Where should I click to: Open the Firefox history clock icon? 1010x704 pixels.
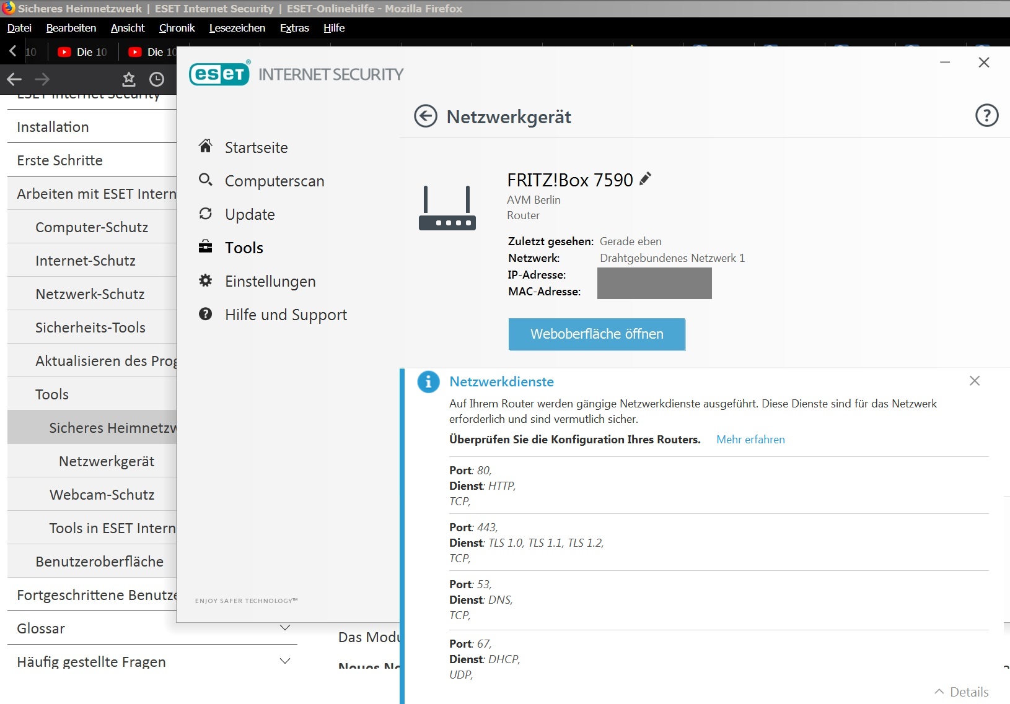157,79
